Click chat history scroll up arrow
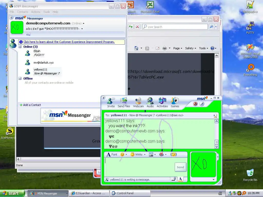 pyautogui.click(x=217, y=121)
